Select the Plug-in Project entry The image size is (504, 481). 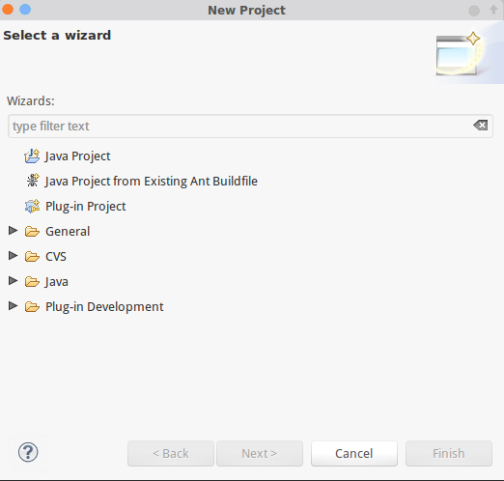(86, 207)
